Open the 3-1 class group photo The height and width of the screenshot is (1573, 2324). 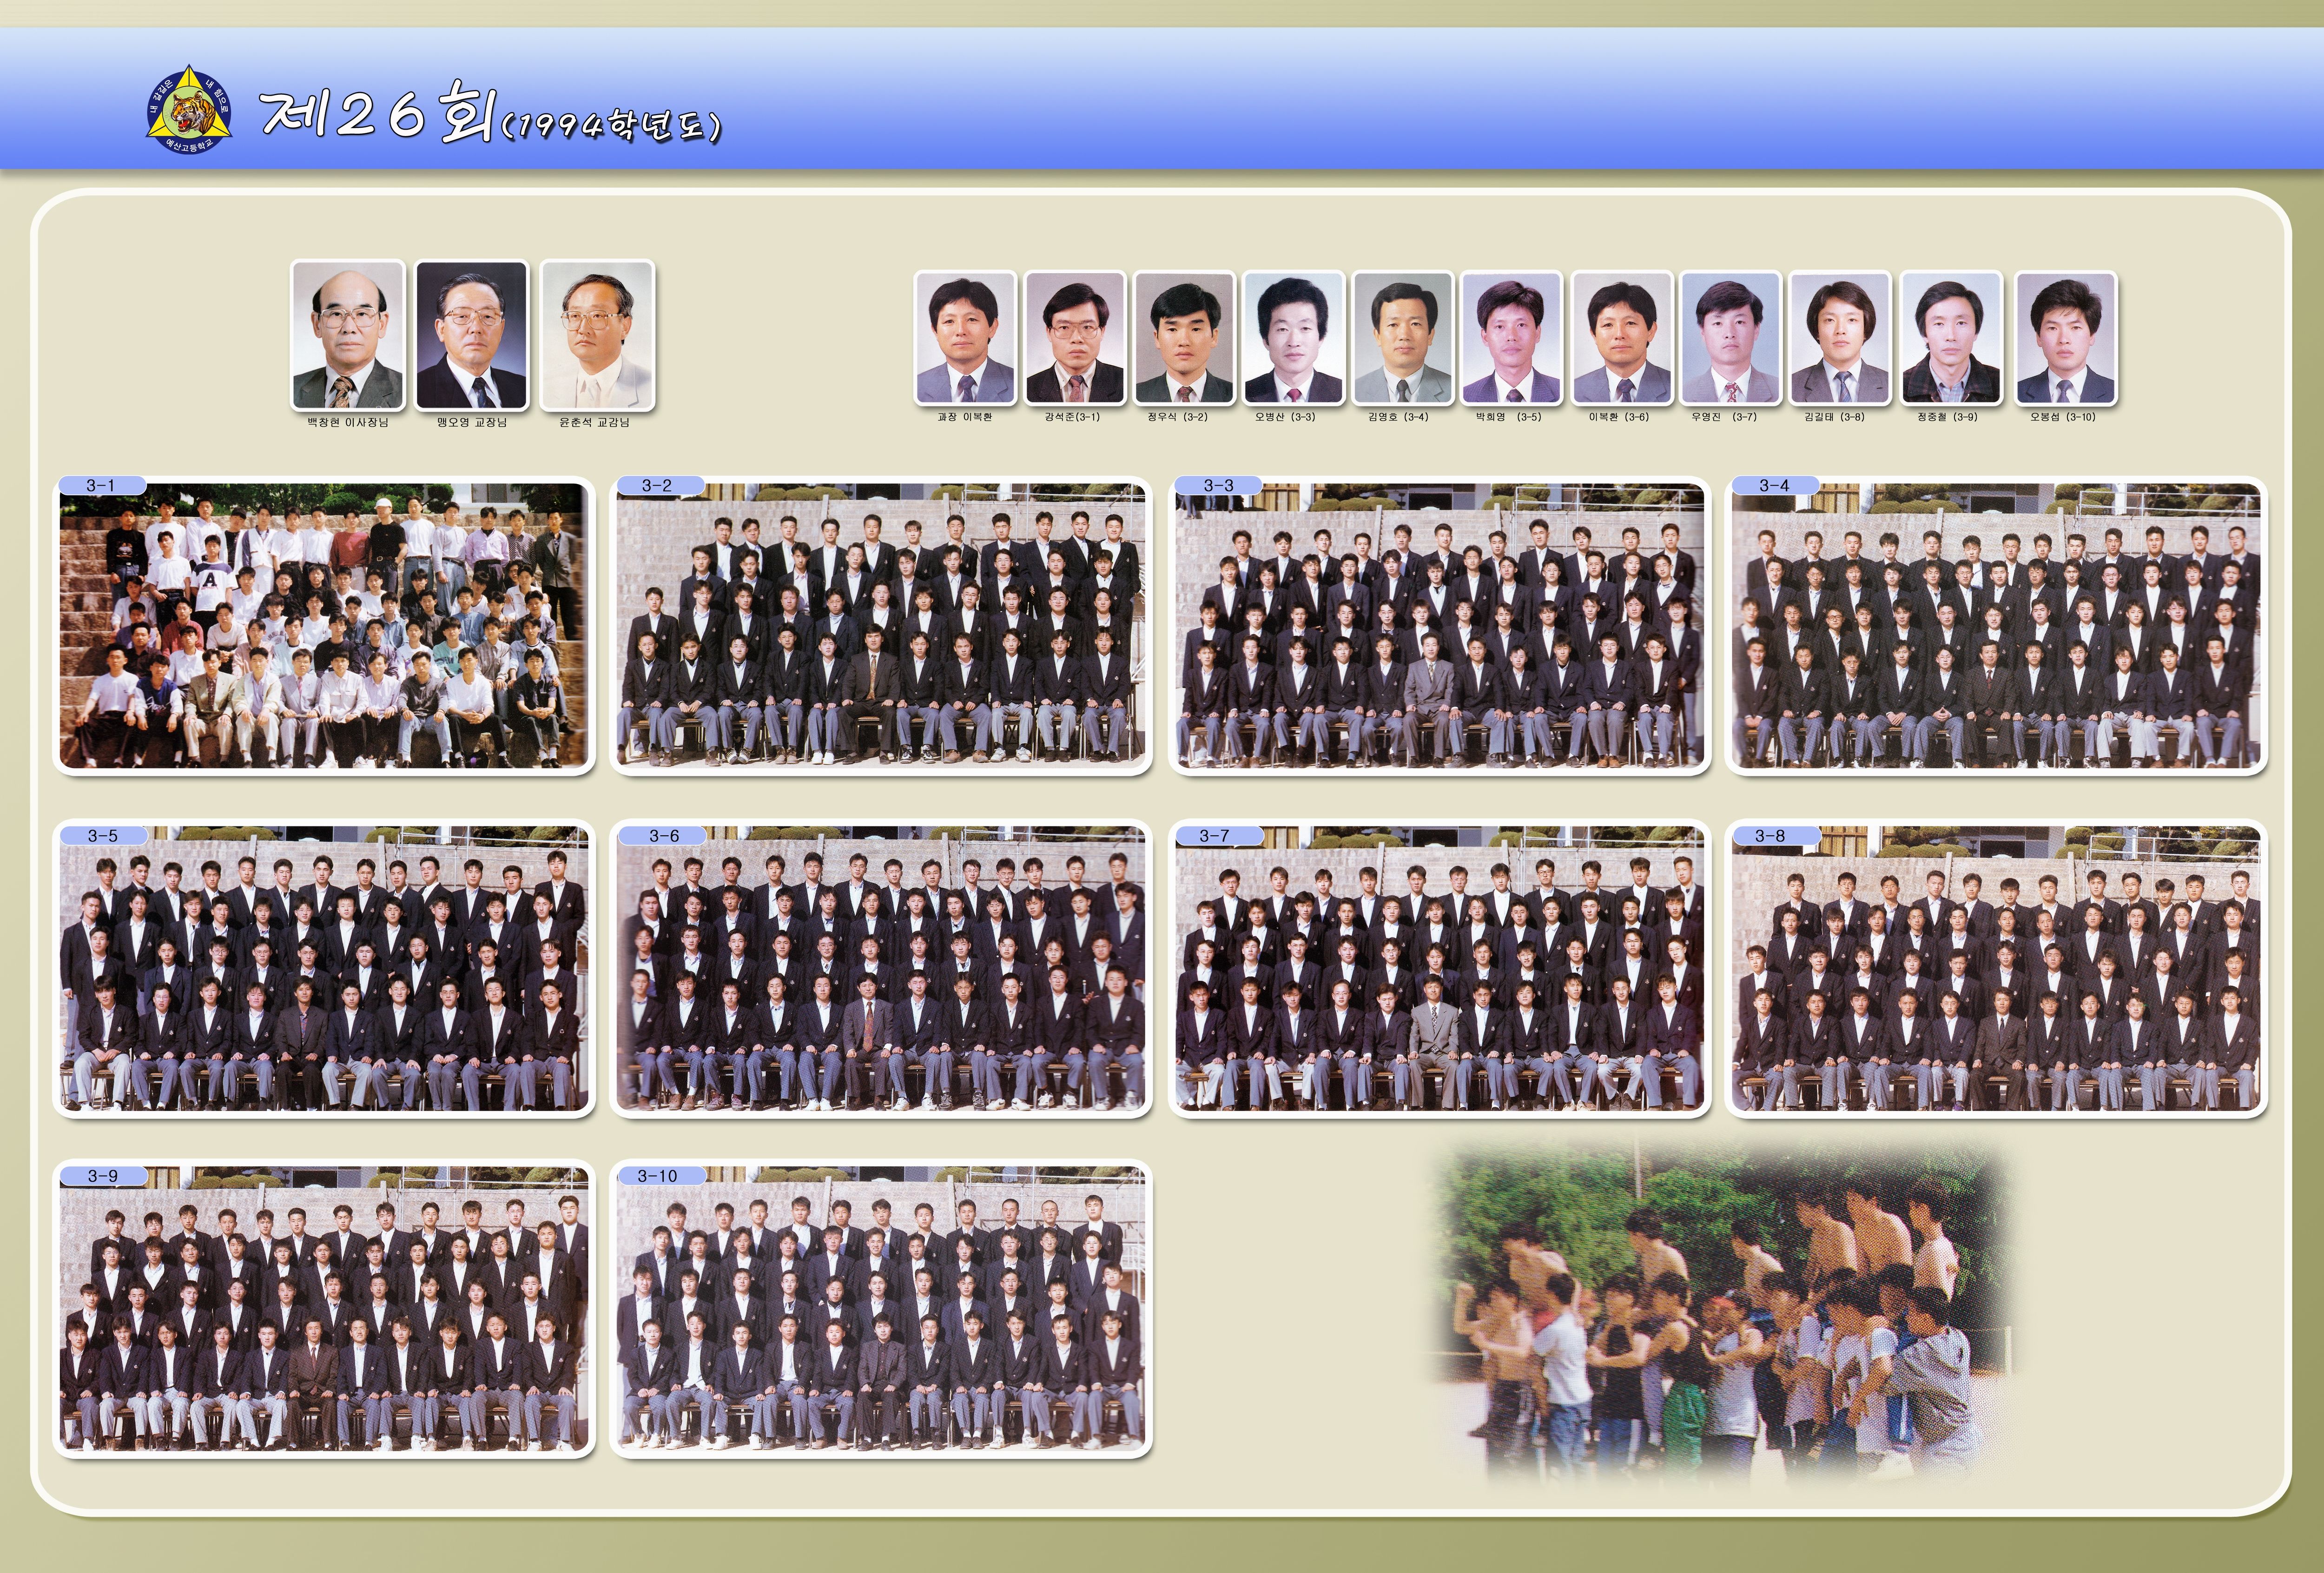[323, 626]
